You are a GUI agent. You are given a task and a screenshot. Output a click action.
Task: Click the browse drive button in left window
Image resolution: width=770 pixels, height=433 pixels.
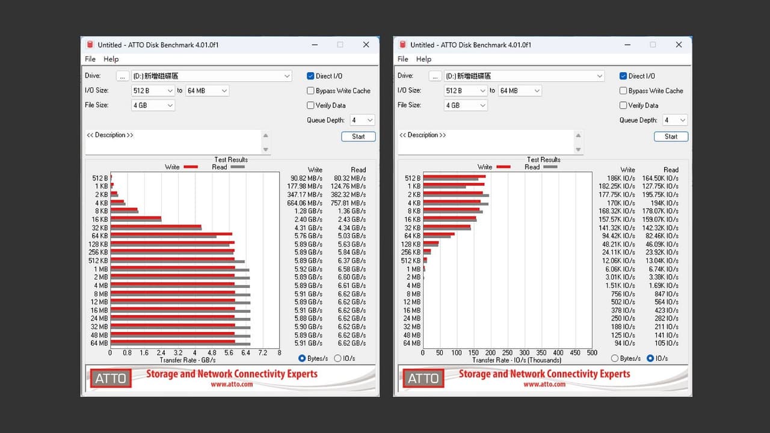[x=123, y=76]
